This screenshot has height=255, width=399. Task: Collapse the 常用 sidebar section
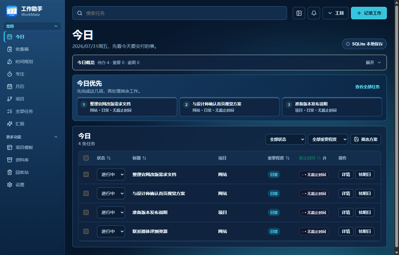(32, 26)
